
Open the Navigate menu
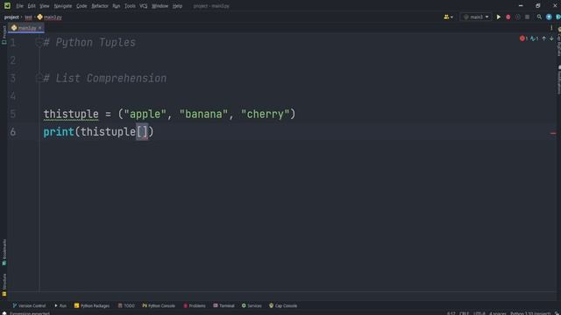[63, 6]
